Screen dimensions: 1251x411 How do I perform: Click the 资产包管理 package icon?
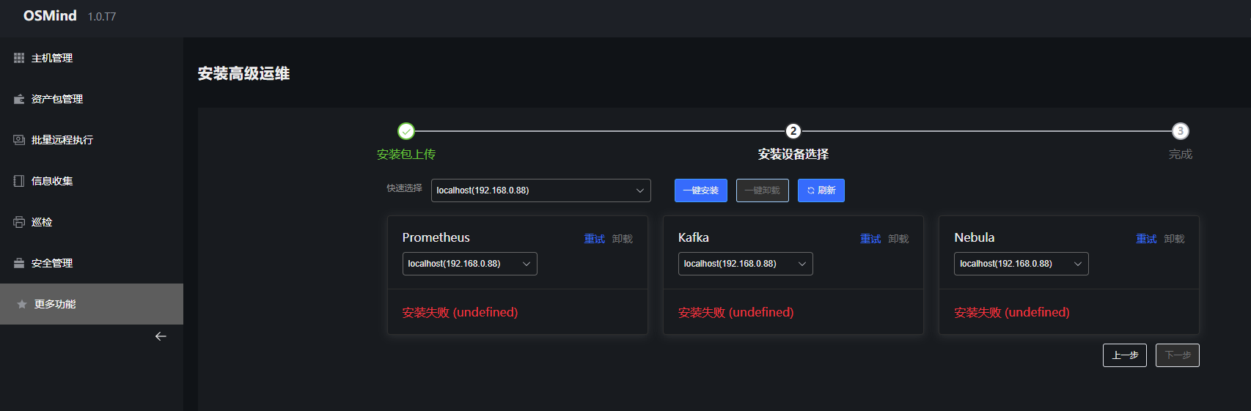(19, 99)
